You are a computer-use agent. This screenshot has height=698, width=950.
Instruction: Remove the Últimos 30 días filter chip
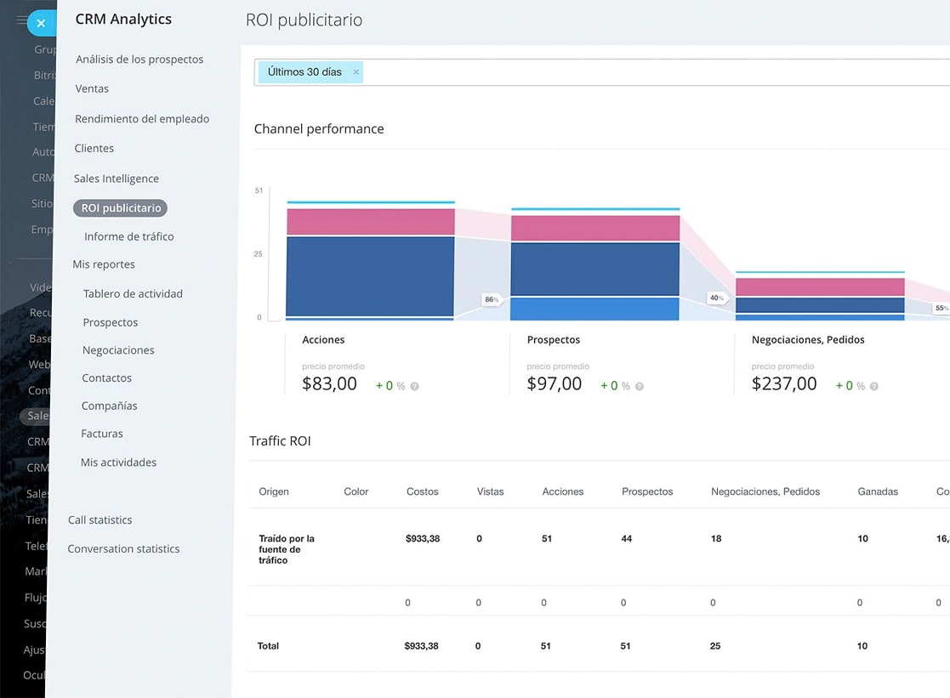point(356,72)
